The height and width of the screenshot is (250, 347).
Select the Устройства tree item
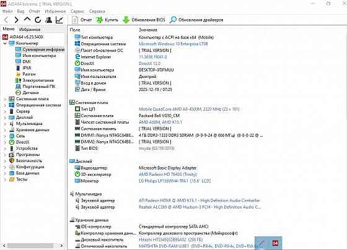(24, 149)
